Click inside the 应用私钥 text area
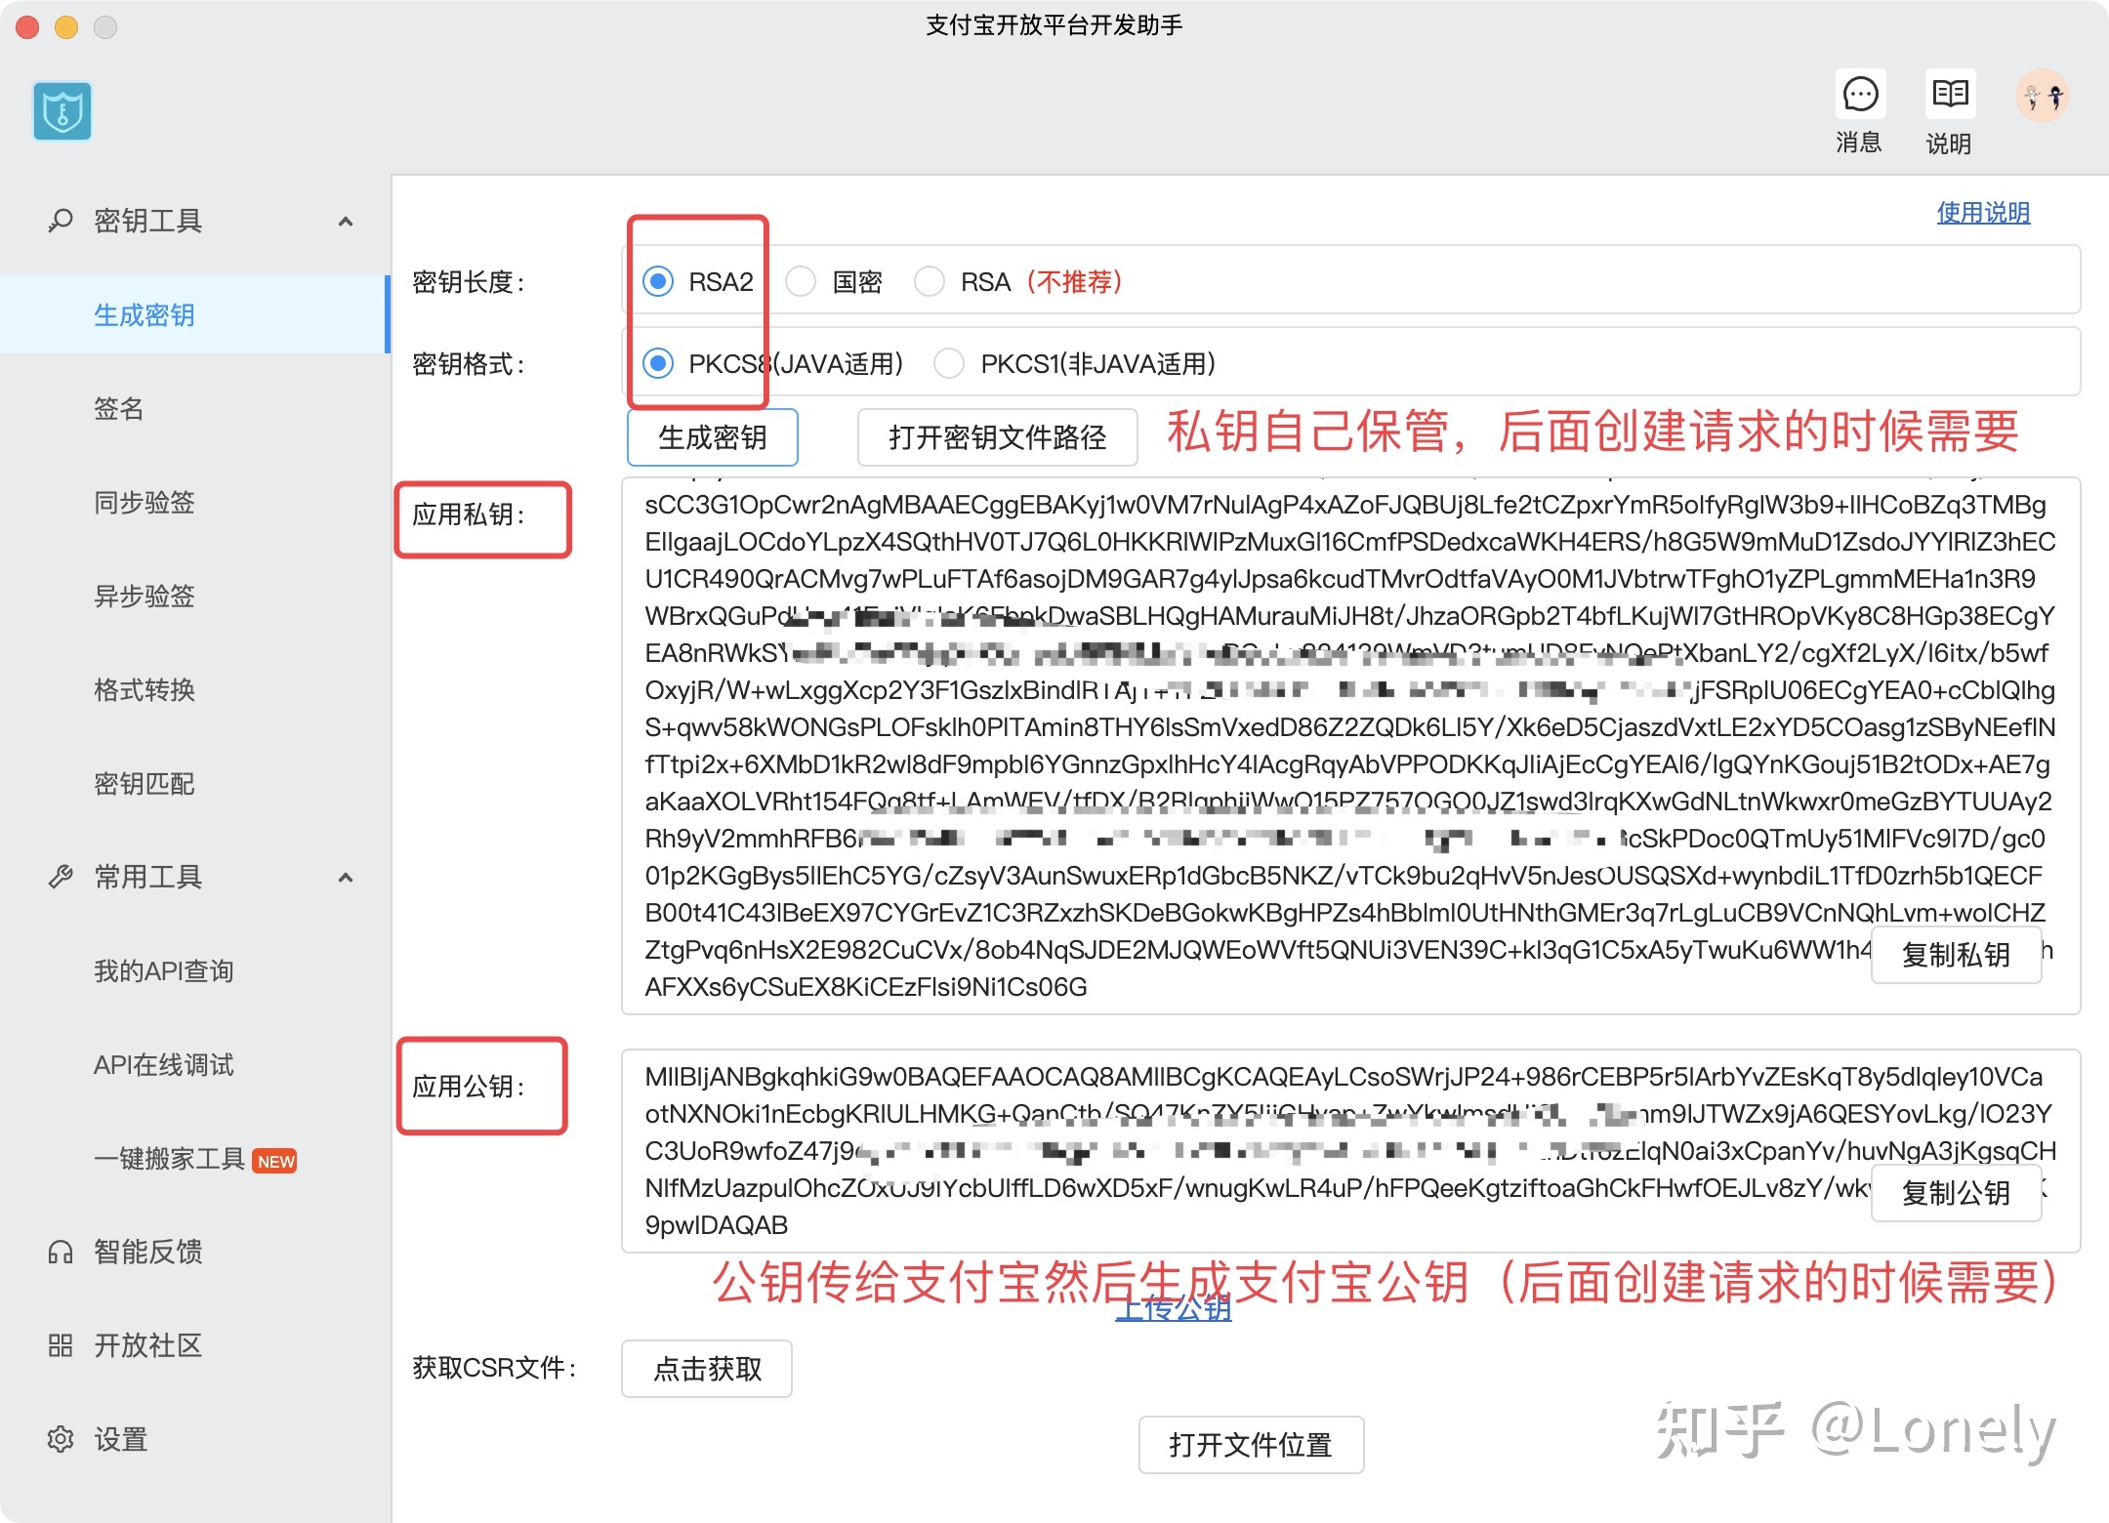2109x1523 pixels. 1351,746
